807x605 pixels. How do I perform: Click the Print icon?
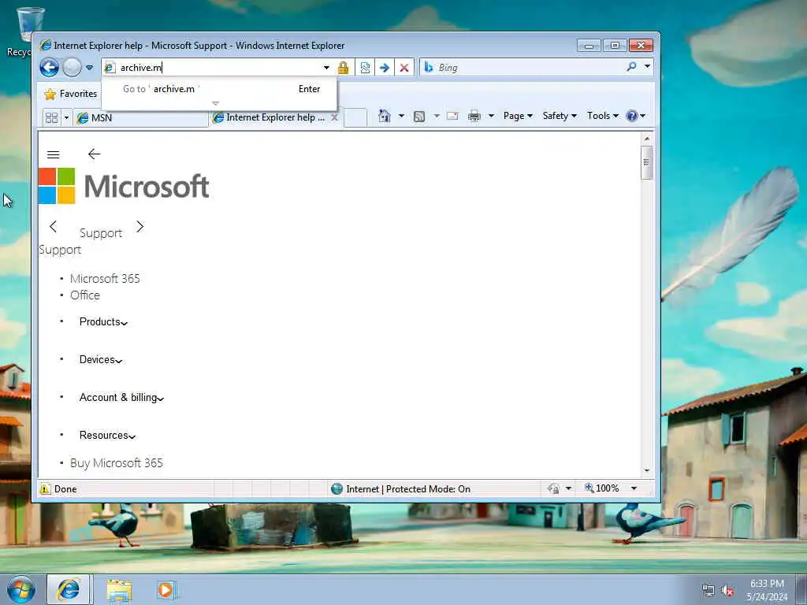(x=474, y=117)
